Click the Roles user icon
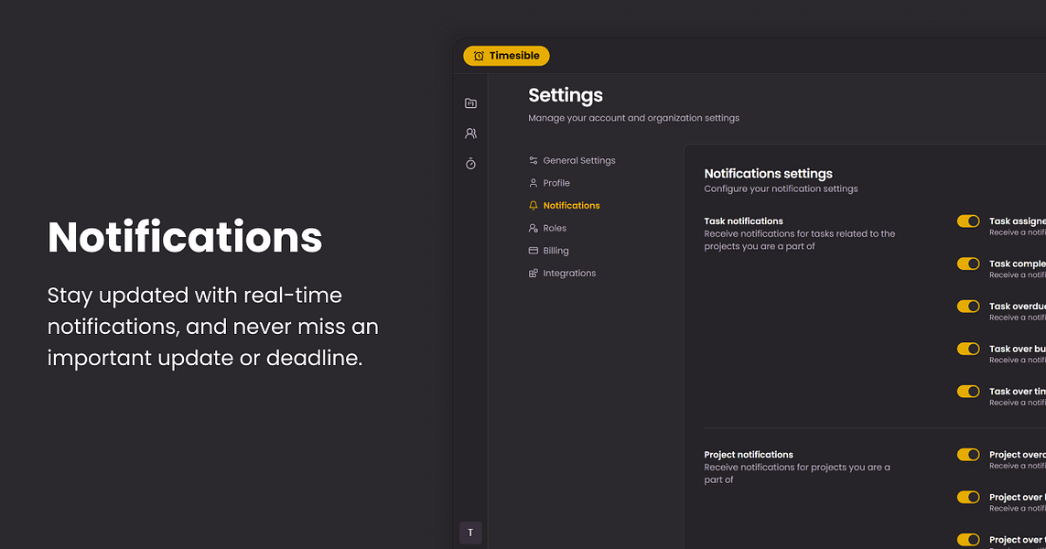The height and width of the screenshot is (549, 1046). [533, 228]
